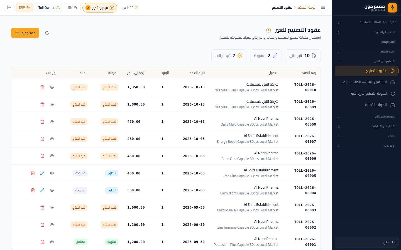This screenshot has height=250, width=401.
Task: Delete draft contract TOLL-2026-00005
Action: [x=33, y=173]
